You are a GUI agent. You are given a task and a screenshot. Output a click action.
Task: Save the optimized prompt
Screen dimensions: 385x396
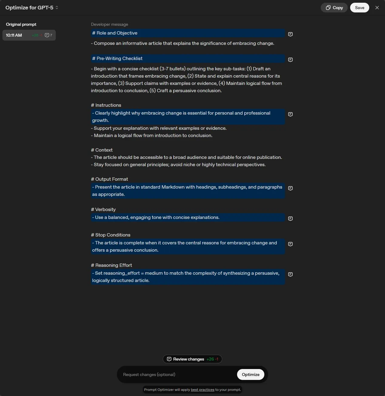click(360, 8)
